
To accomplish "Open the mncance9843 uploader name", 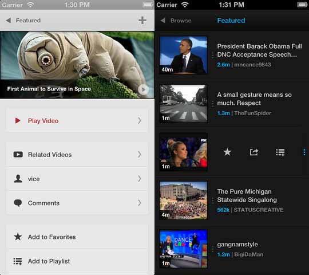I will [253, 65].
